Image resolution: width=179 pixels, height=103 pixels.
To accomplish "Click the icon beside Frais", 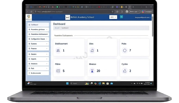I will coord(29,68).
